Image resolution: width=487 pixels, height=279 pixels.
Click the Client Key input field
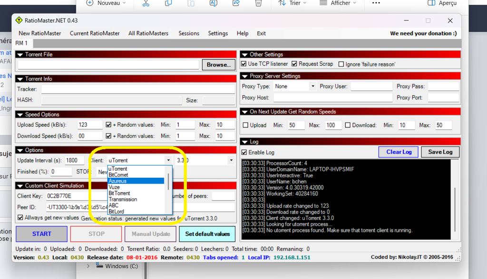coord(77,196)
